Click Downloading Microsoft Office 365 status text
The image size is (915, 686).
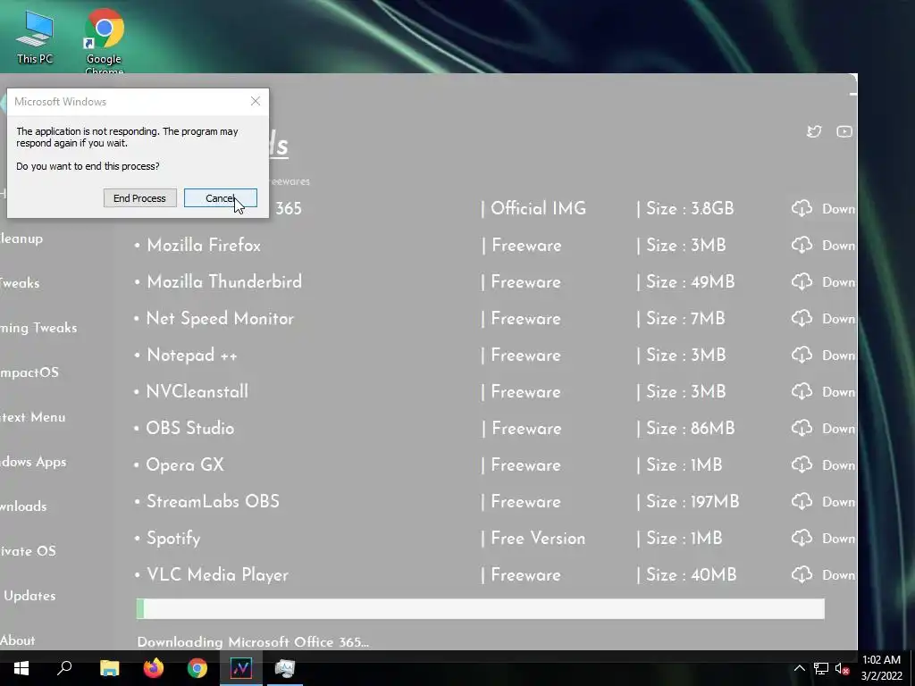253,642
